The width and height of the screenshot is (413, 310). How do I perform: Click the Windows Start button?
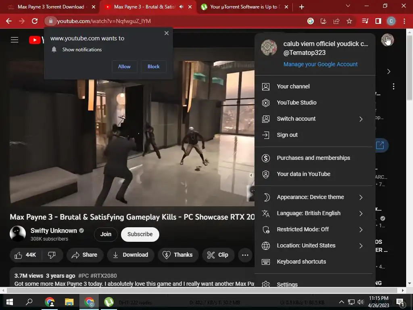[x=10, y=302]
